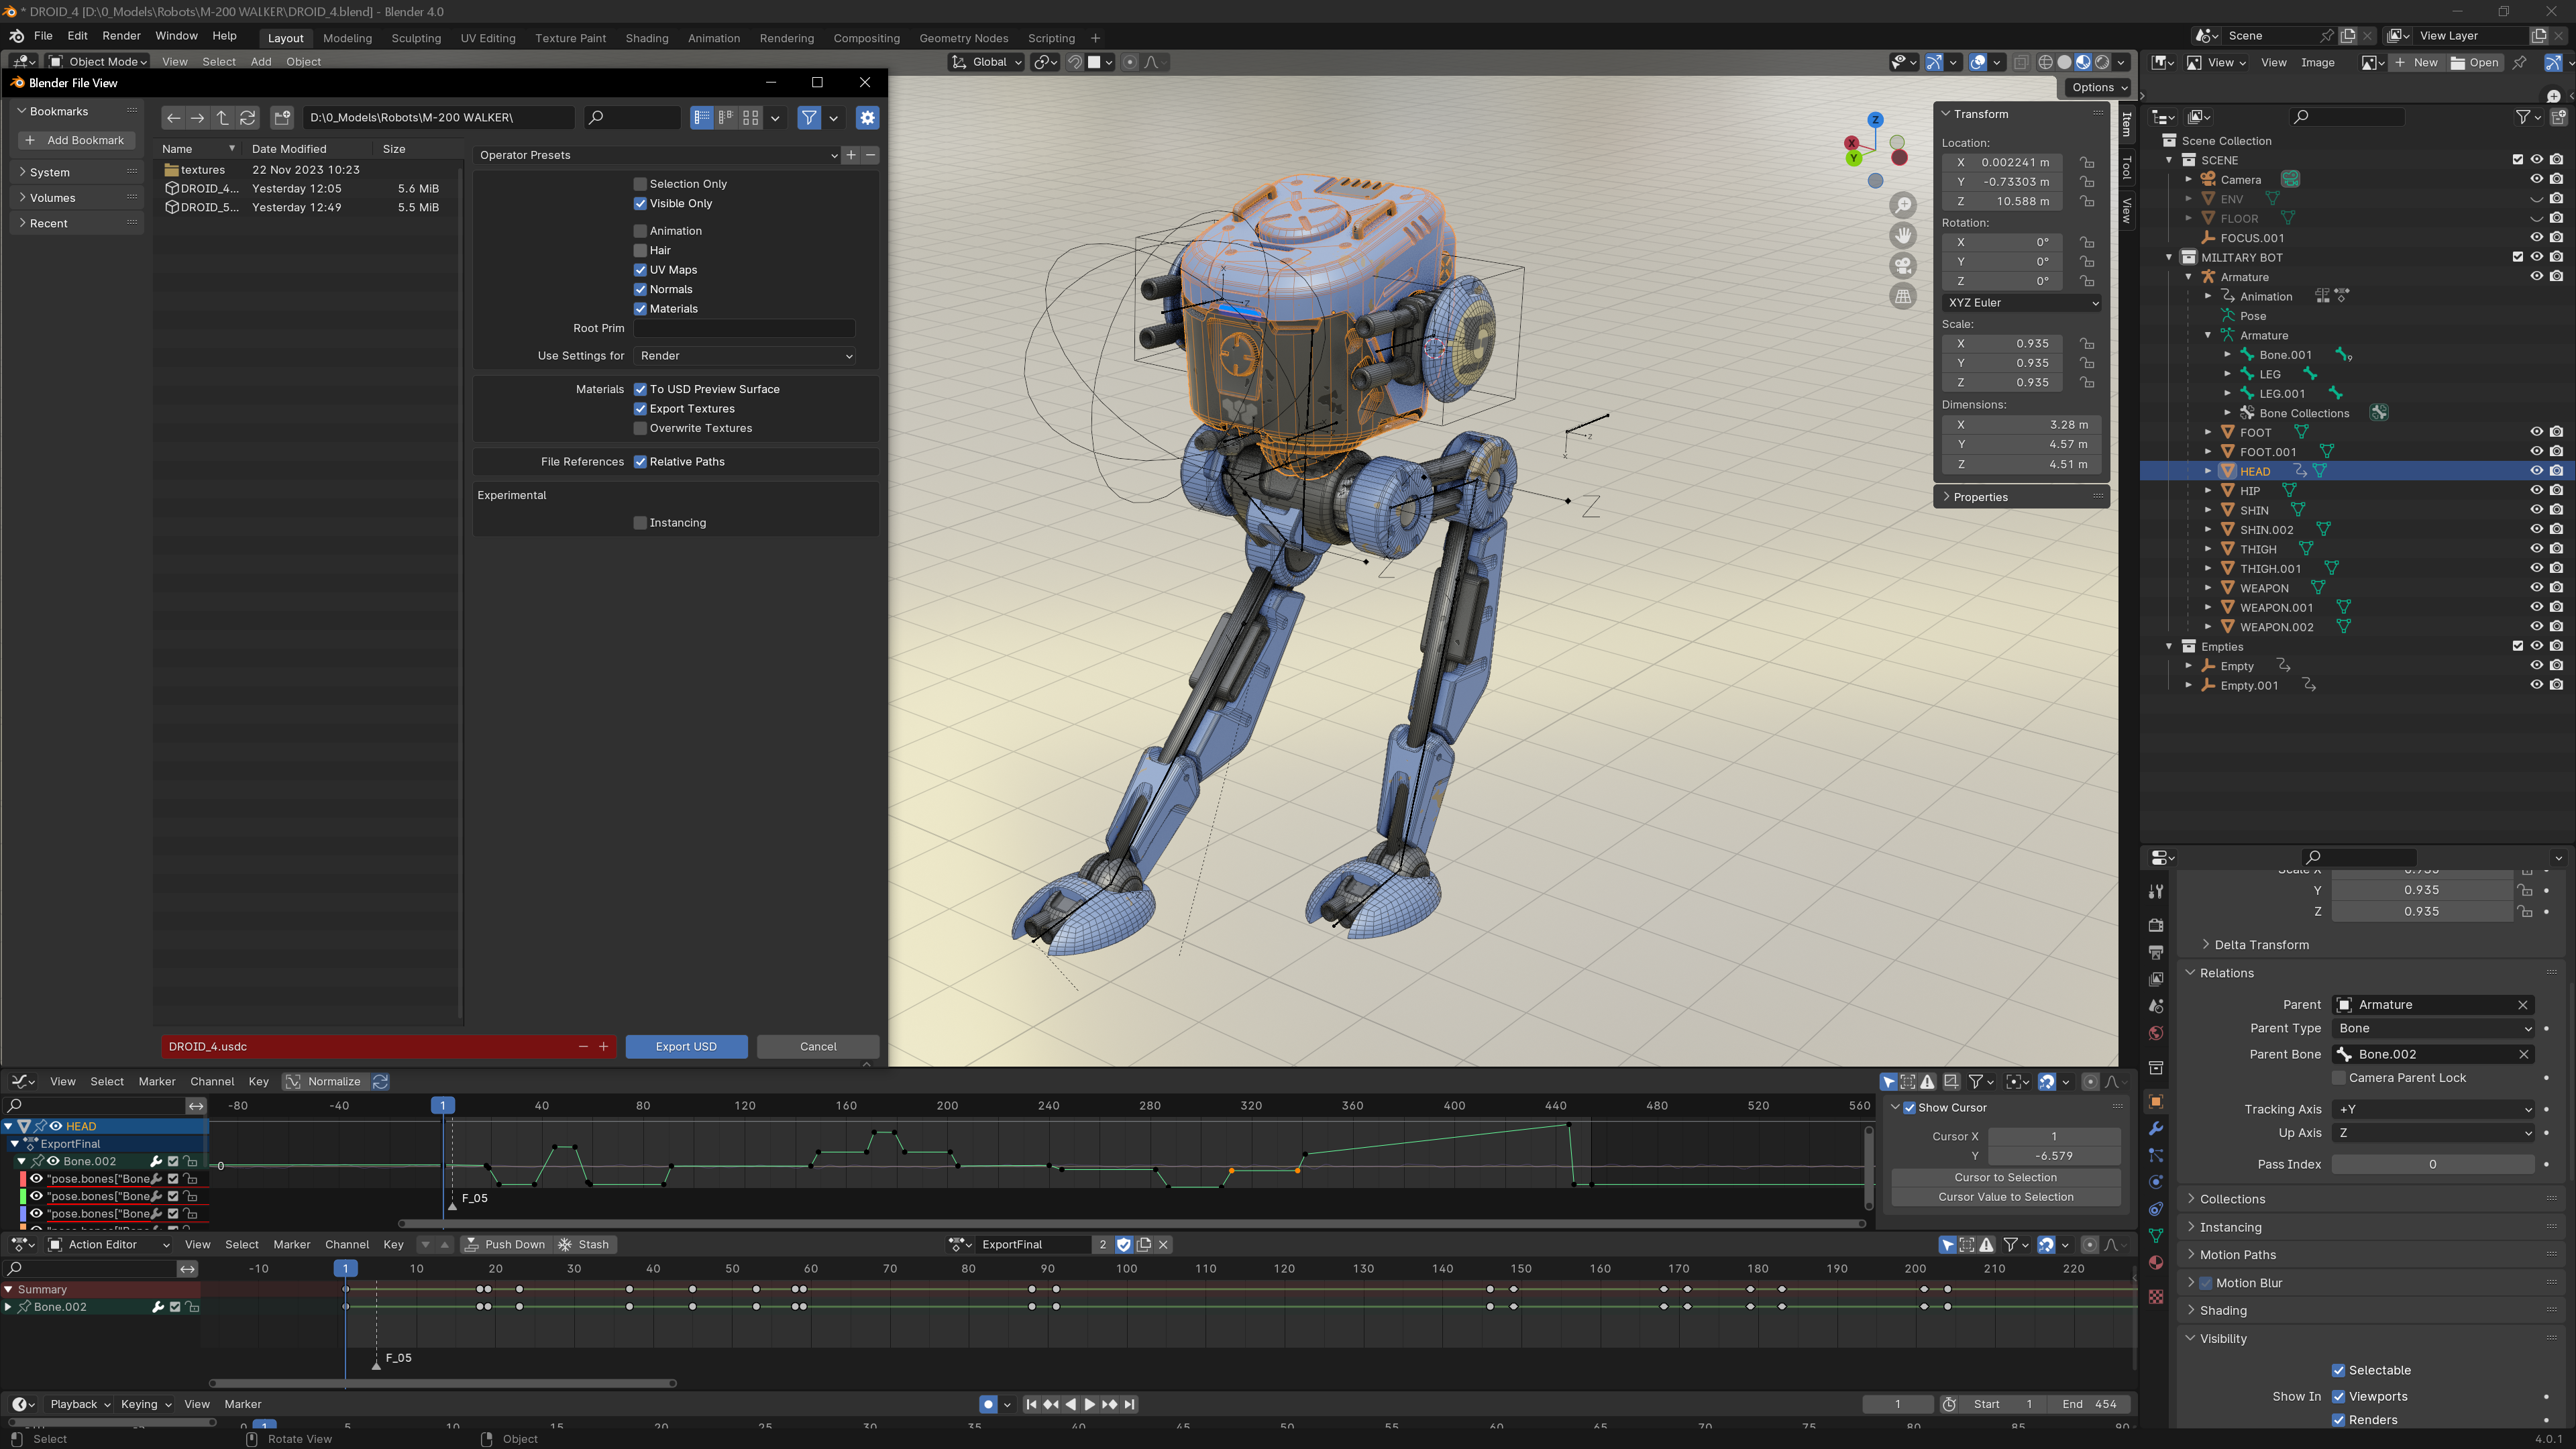Switch to vertical list display mode
This screenshot has height=1449, width=2576.
click(702, 118)
